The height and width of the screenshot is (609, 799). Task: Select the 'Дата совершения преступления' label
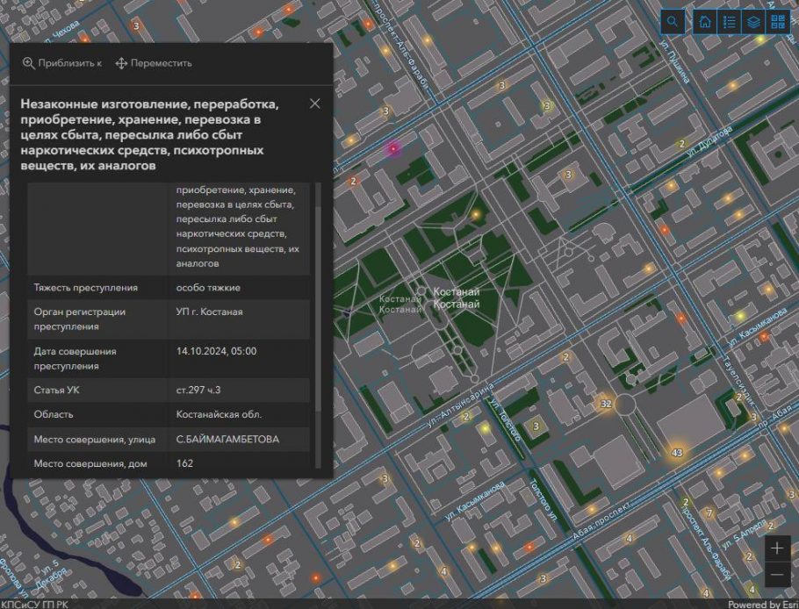pos(75,359)
